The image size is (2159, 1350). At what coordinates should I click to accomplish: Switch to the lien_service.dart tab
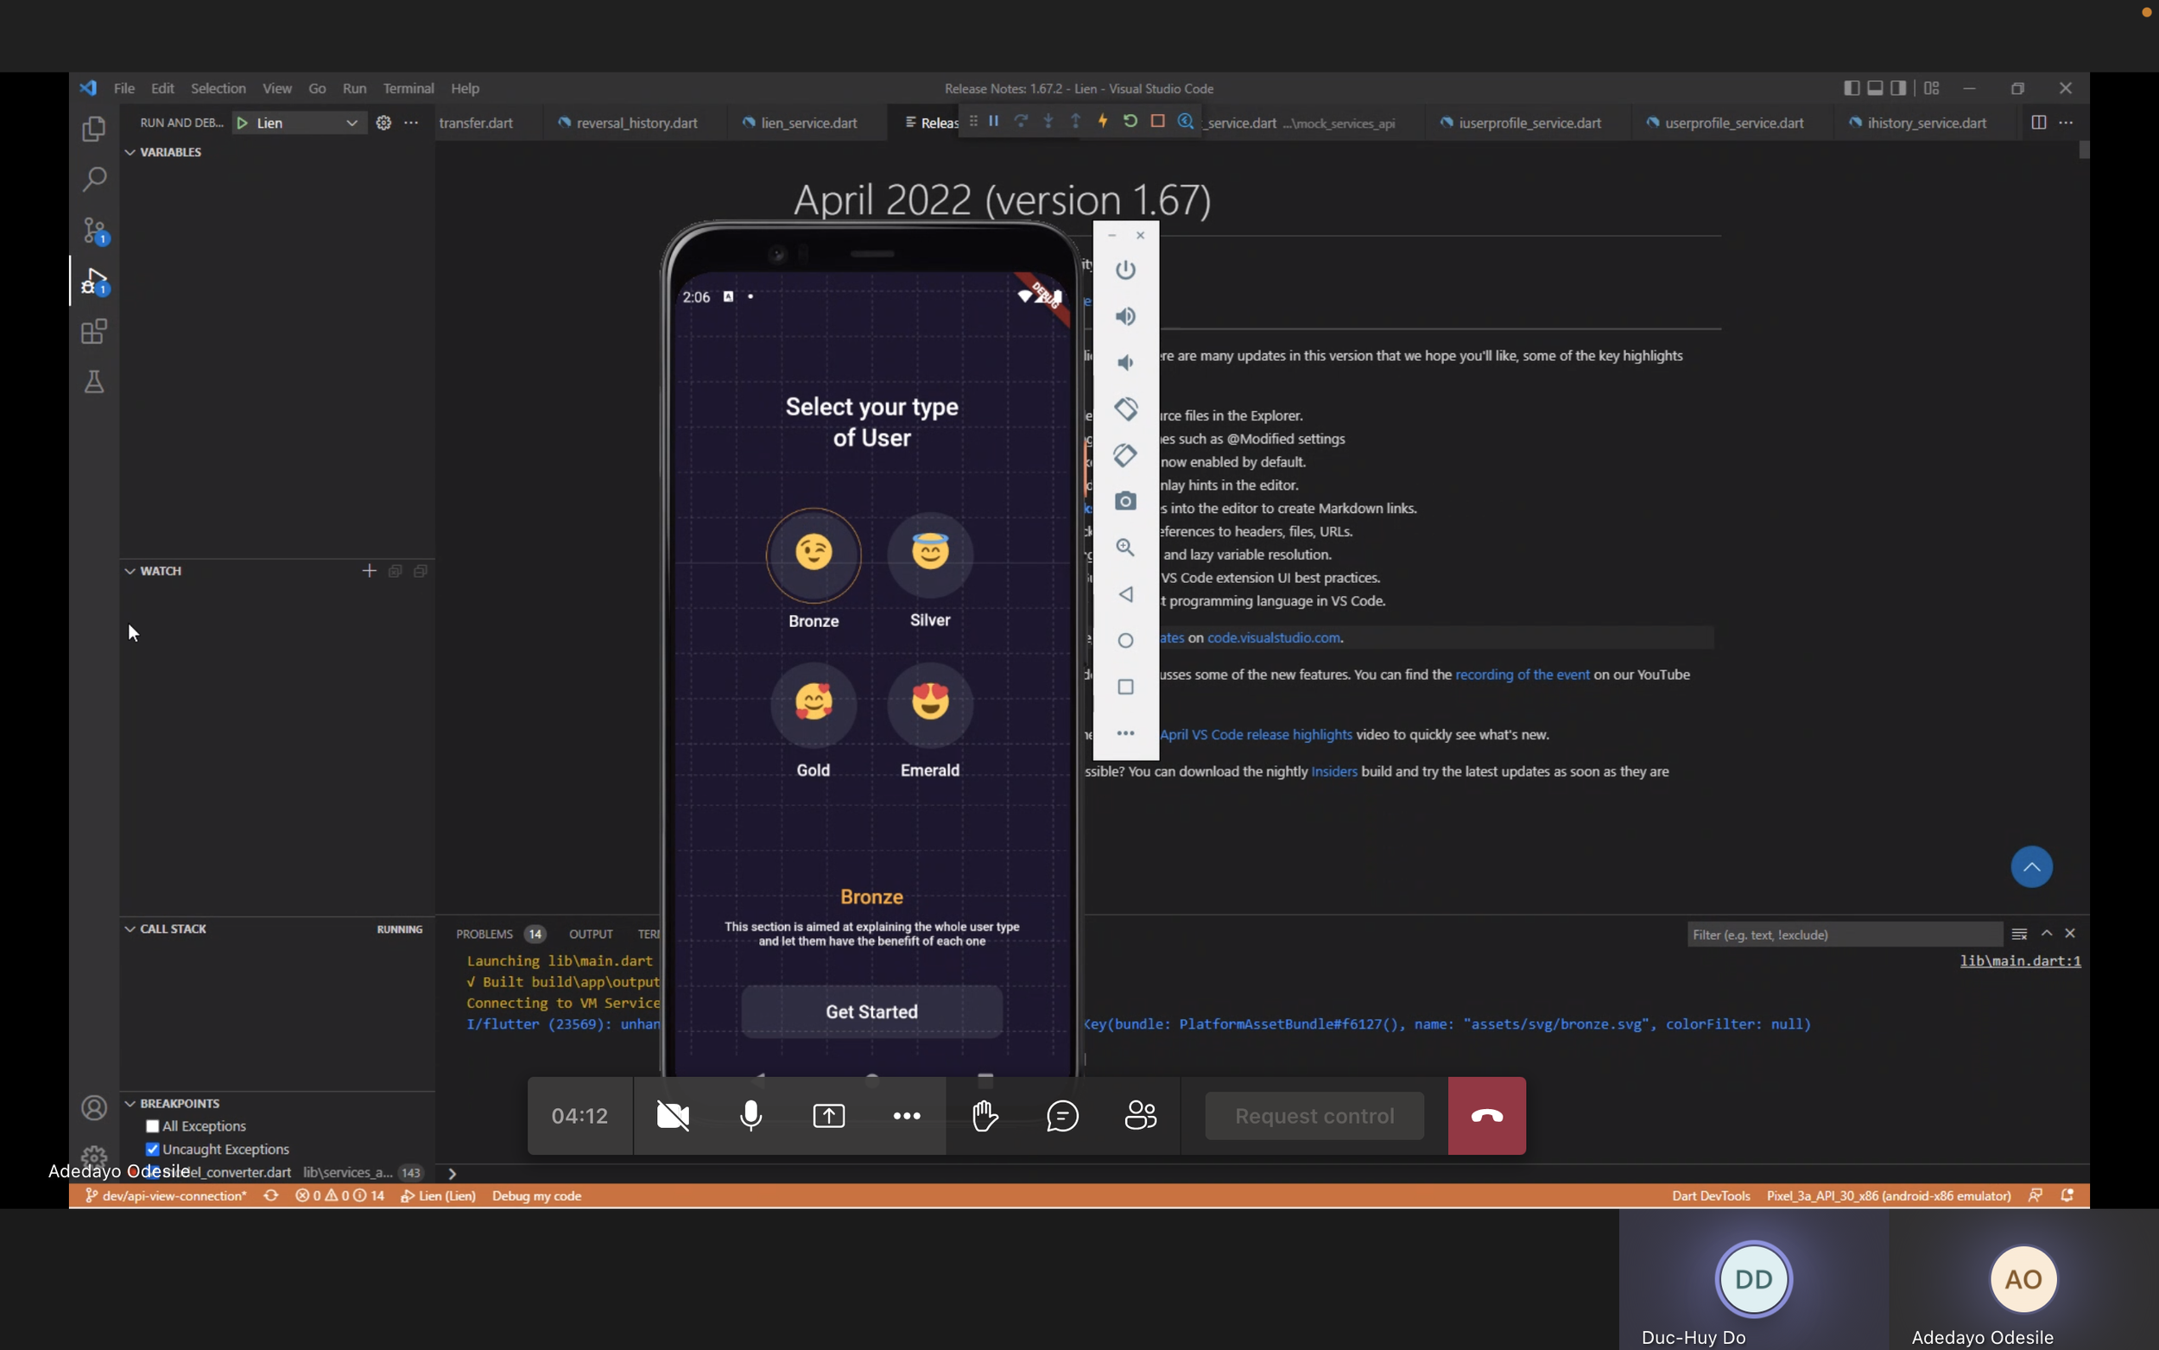pos(807,124)
